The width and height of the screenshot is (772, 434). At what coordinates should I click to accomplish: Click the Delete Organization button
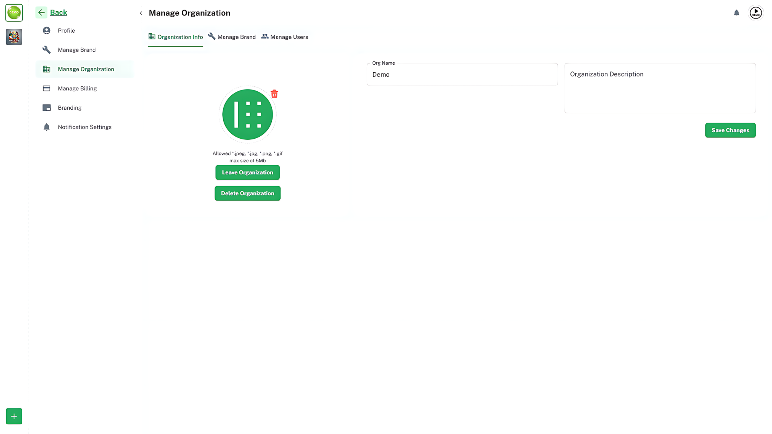coord(248,193)
